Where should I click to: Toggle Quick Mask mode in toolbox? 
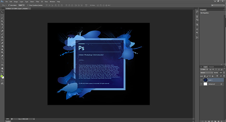point(2,80)
